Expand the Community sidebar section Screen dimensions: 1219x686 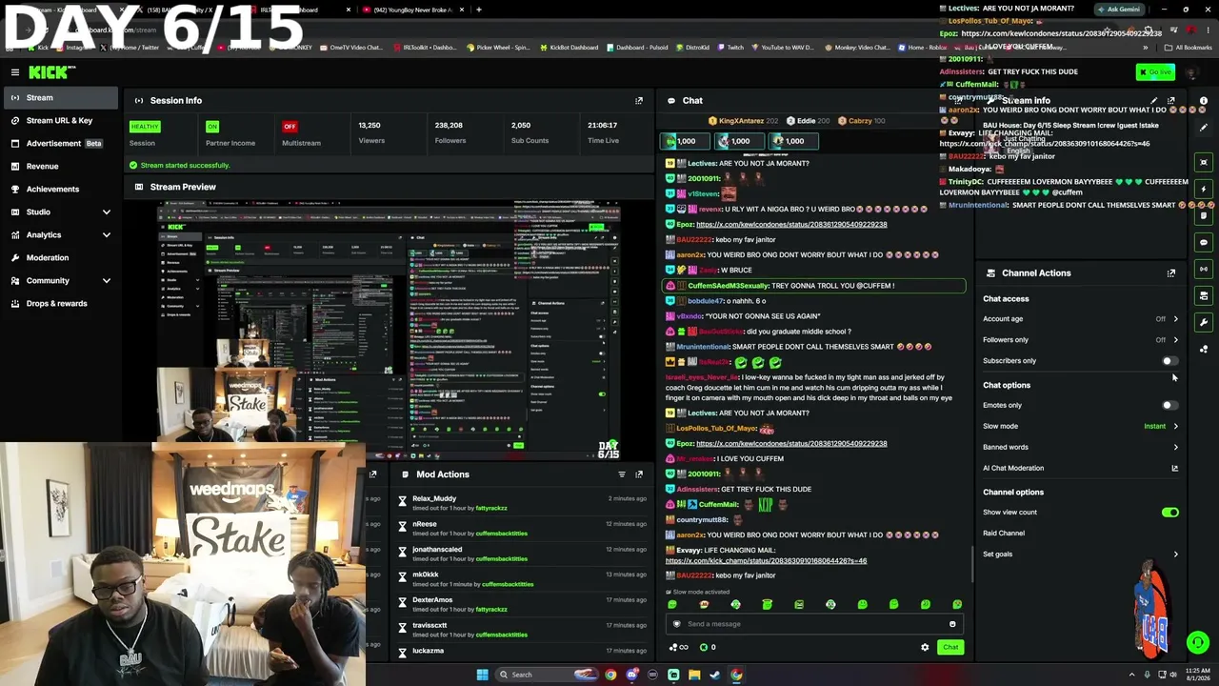point(106,280)
